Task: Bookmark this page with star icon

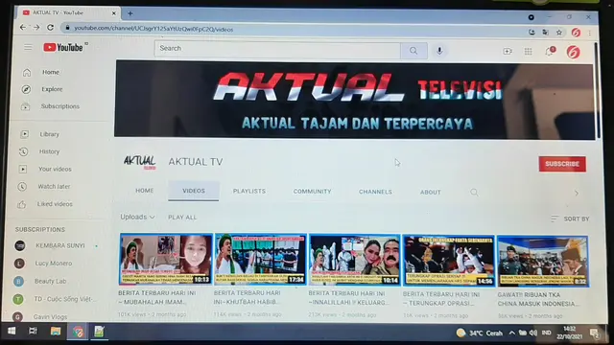Action: [x=559, y=33]
